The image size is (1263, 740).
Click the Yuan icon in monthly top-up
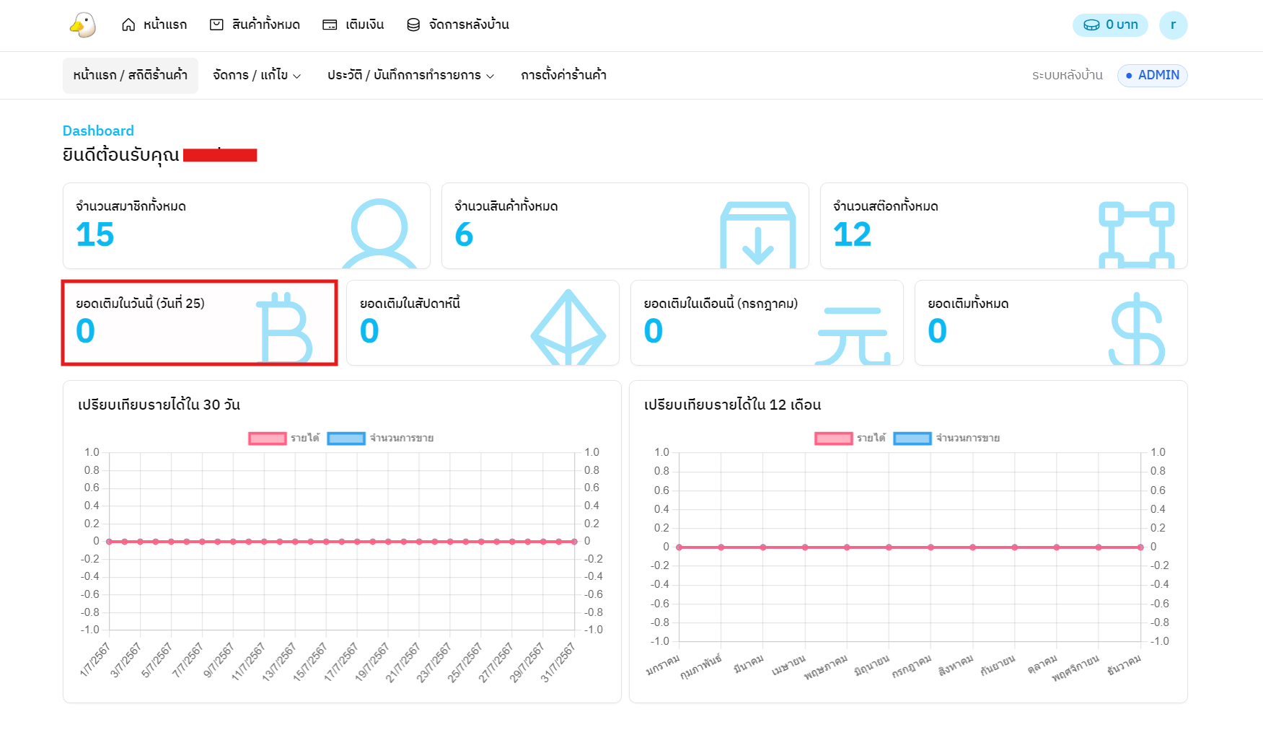coord(853,335)
